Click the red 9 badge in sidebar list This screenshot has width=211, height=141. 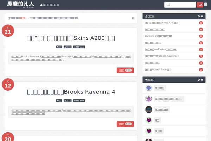[201, 23]
